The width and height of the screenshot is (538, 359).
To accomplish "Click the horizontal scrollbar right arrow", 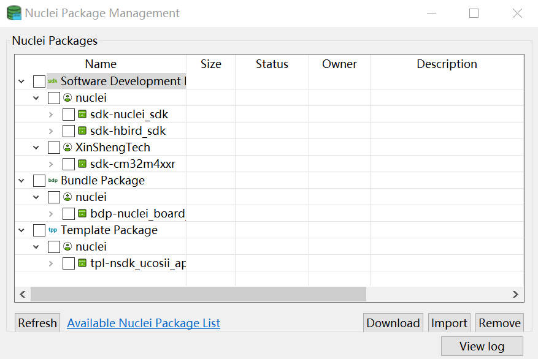I will [515, 294].
